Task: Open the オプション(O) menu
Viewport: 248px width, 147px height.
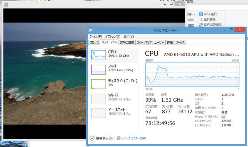Action: (113, 37)
